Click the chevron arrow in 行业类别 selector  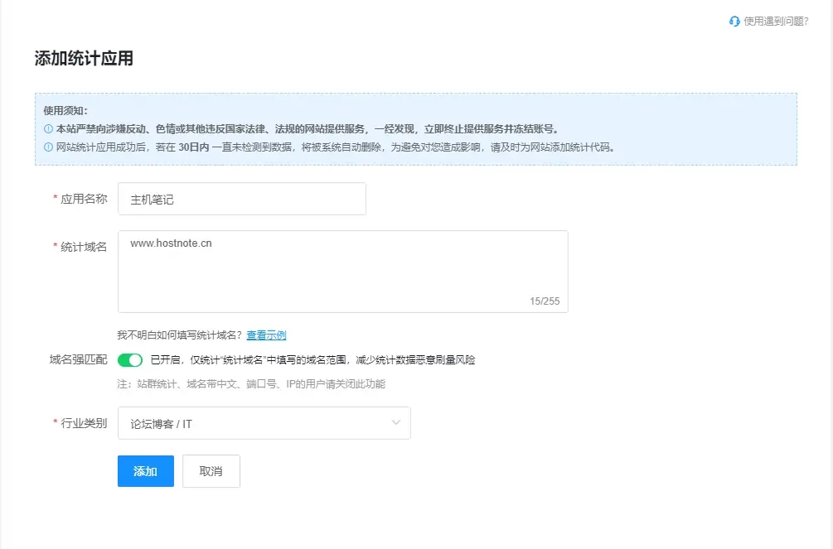click(x=395, y=423)
